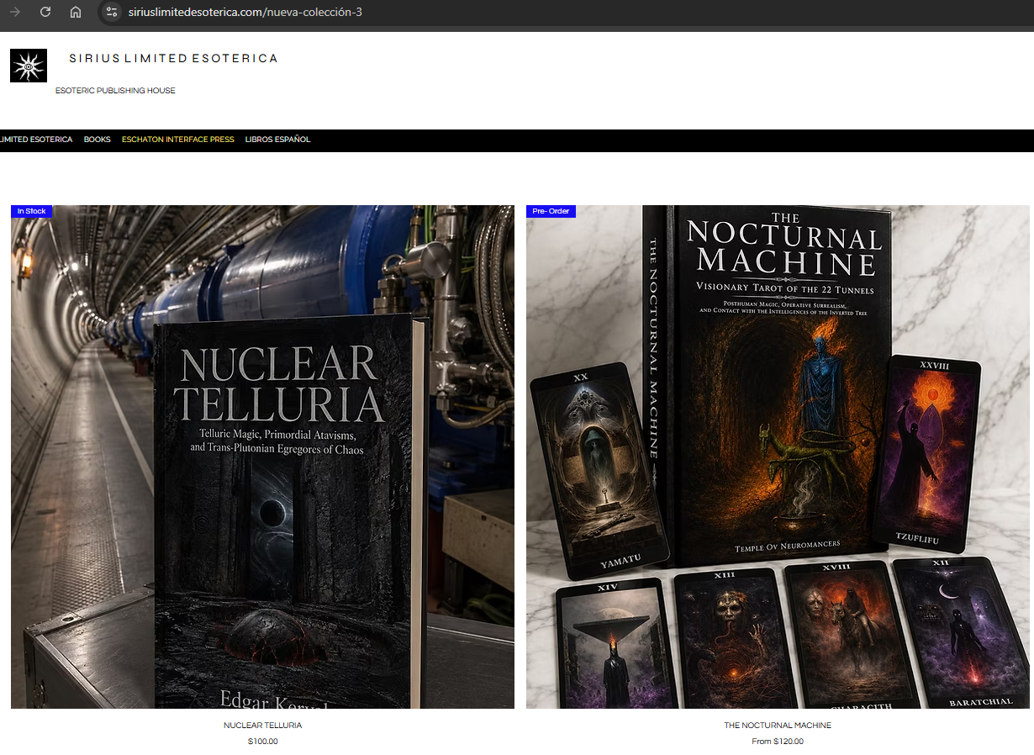Click the SIRIUS LIMITED ESOTERICA site title
The width and height of the screenshot is (1034, 755).
[173, 58]
